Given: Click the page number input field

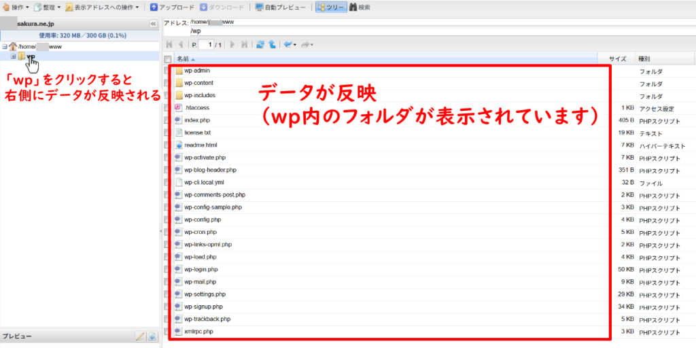Looking at the screenshot, I should [x=209, y=45].
